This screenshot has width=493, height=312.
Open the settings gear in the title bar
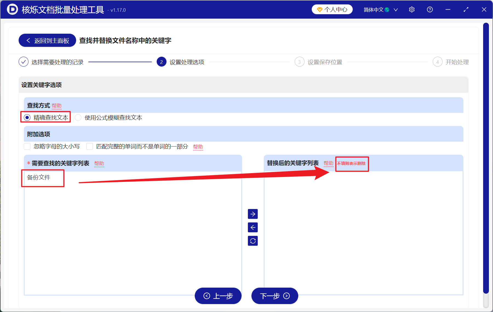pos(412,9)
